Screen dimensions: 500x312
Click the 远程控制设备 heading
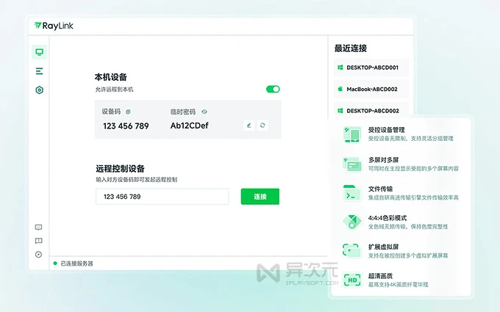click(x=120, y=168)
